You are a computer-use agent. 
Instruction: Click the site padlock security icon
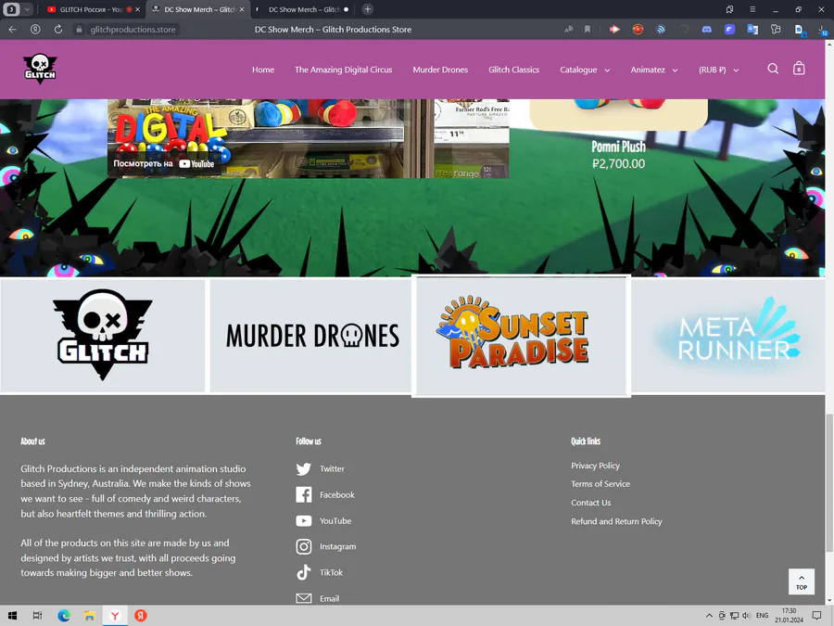coord(79,30)
